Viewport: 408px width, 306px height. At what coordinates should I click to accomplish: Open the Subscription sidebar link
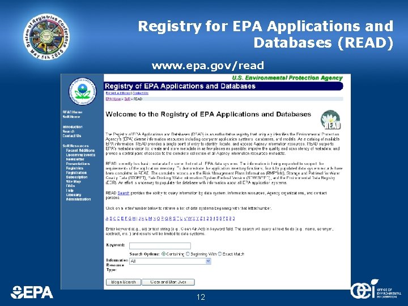[x=76, y=177]
